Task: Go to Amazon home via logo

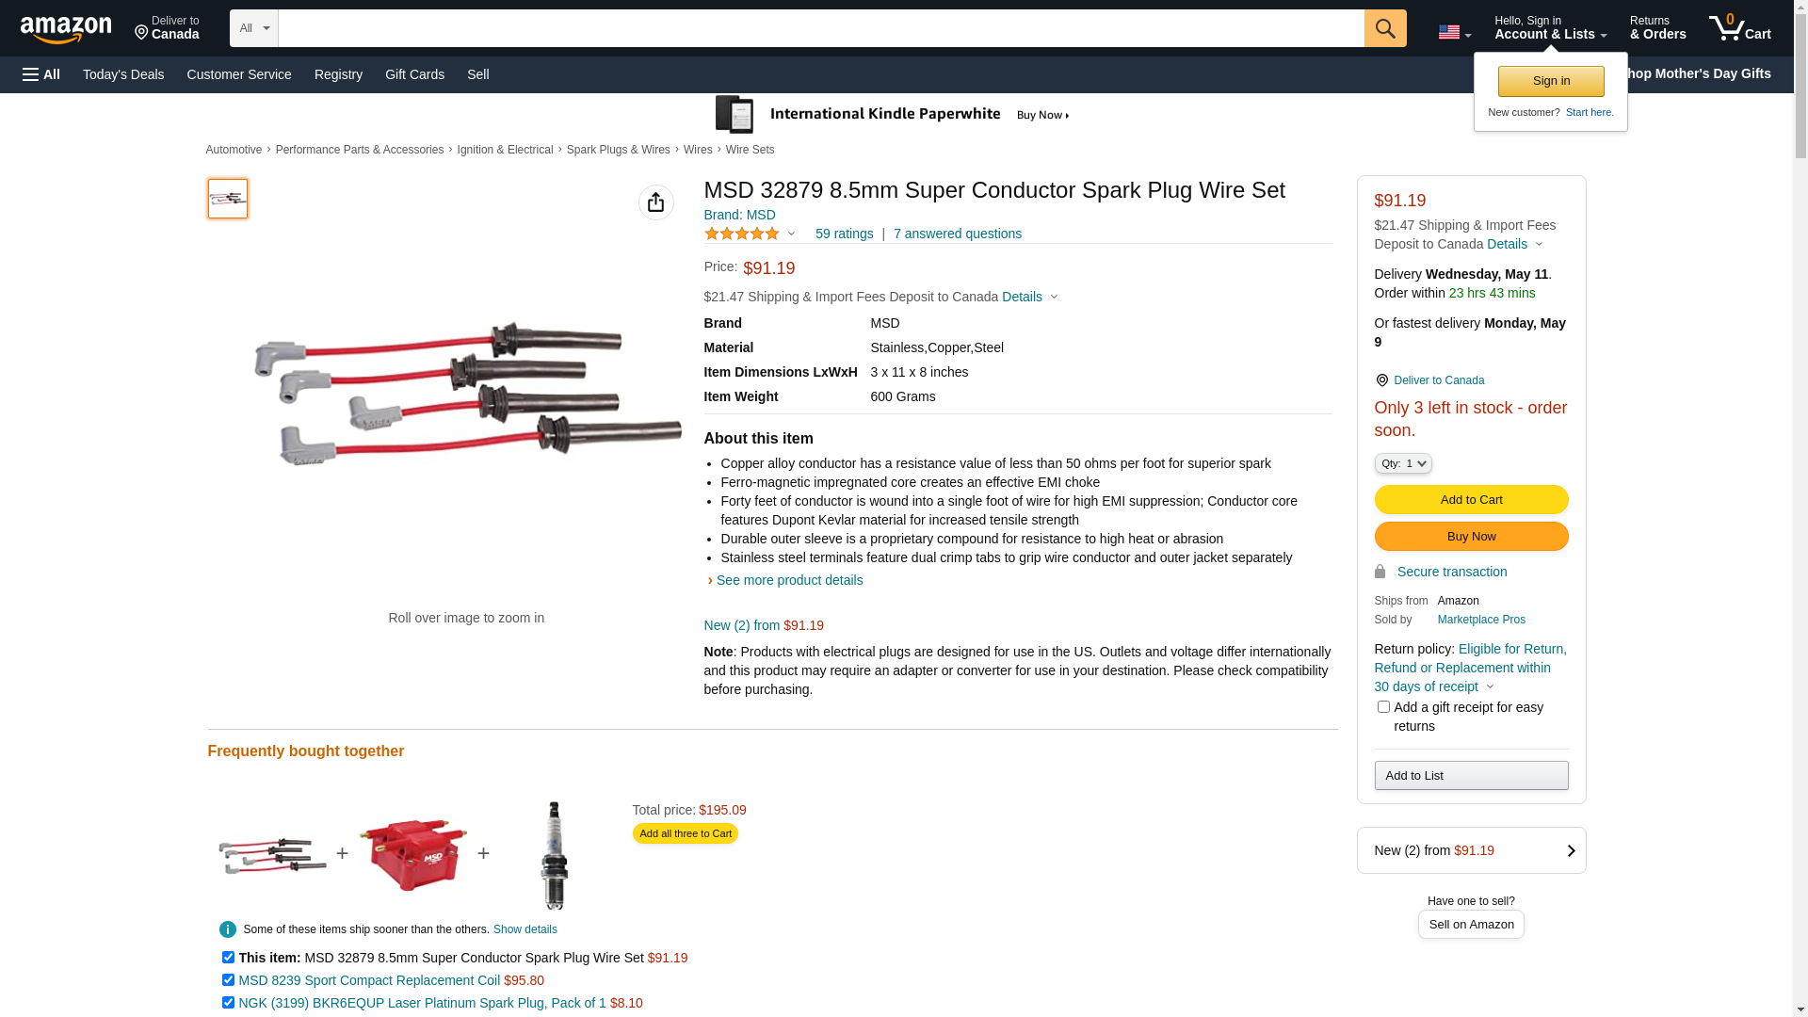Action: [x=66, y=29]
